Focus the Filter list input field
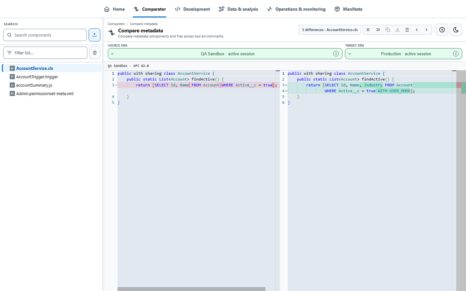 click(x=45, y=53)
